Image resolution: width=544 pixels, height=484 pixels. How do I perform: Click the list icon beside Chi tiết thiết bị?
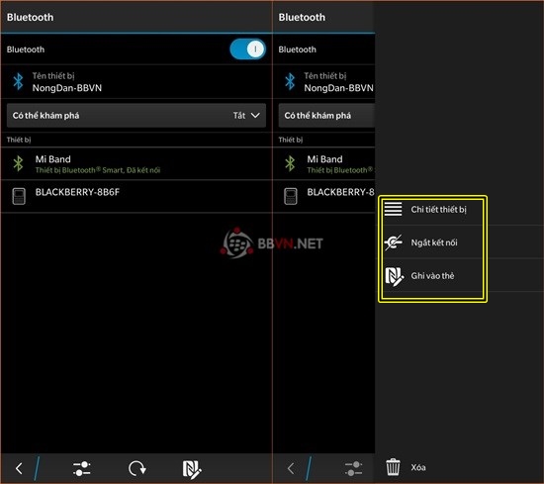[393, 209]
